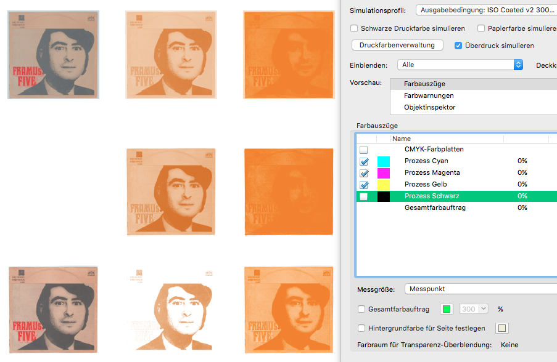Click the black color swatch
Viewport: 557px width, 362px height.
pos(384,196)
